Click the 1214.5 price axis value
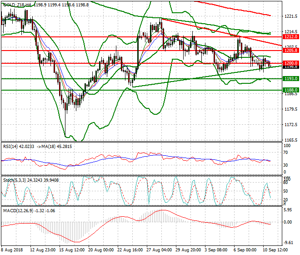300x255 pixels. point(291,32)
